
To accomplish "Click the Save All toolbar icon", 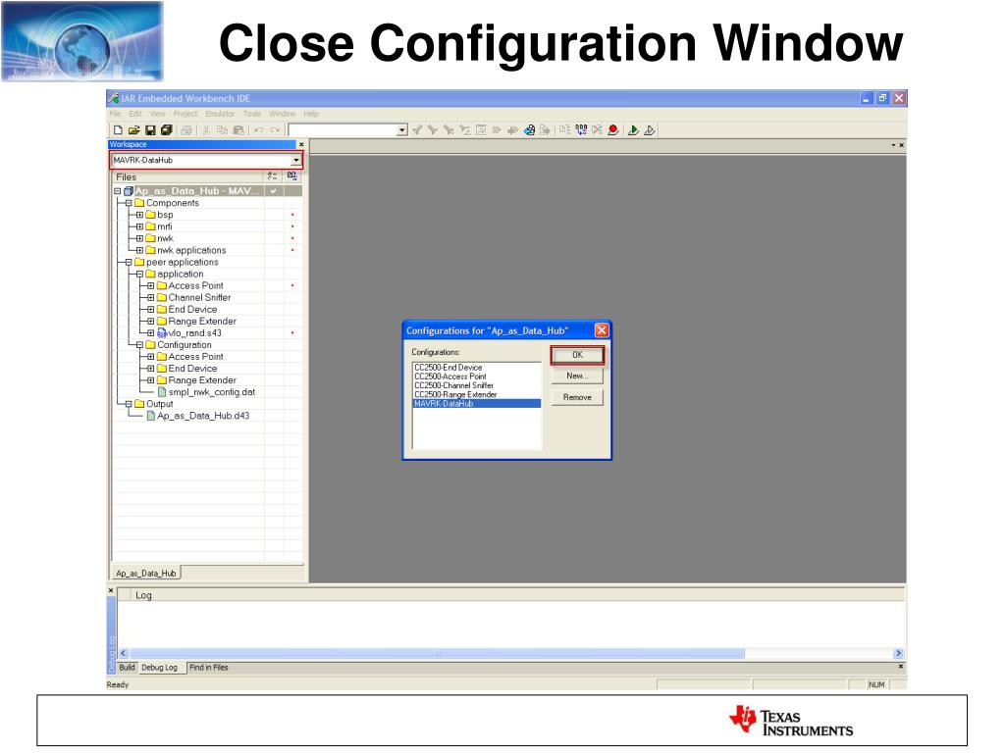I will [167, 130].
